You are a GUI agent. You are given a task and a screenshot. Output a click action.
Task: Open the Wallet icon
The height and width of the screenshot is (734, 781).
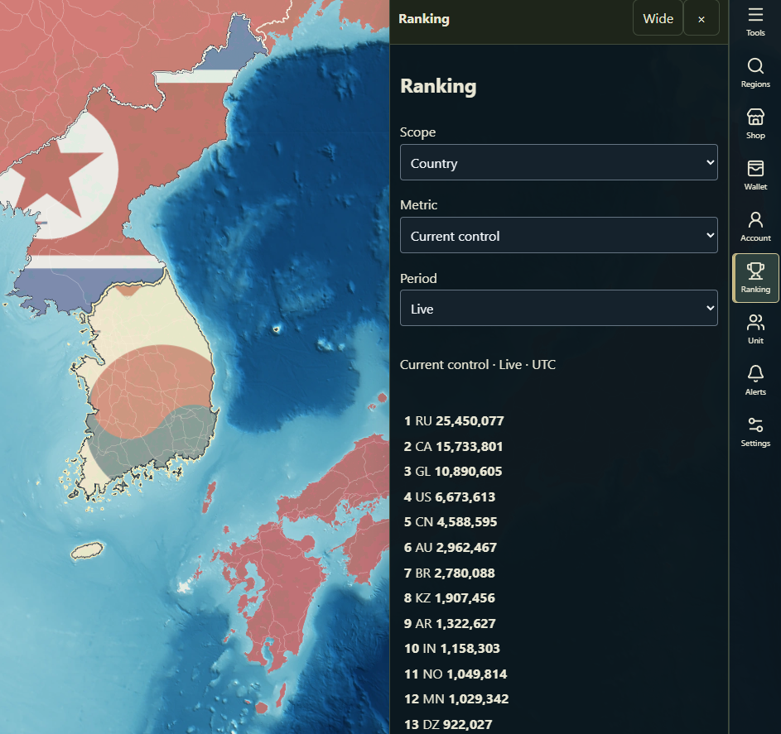pyautogui.click(x=755, y=175)
